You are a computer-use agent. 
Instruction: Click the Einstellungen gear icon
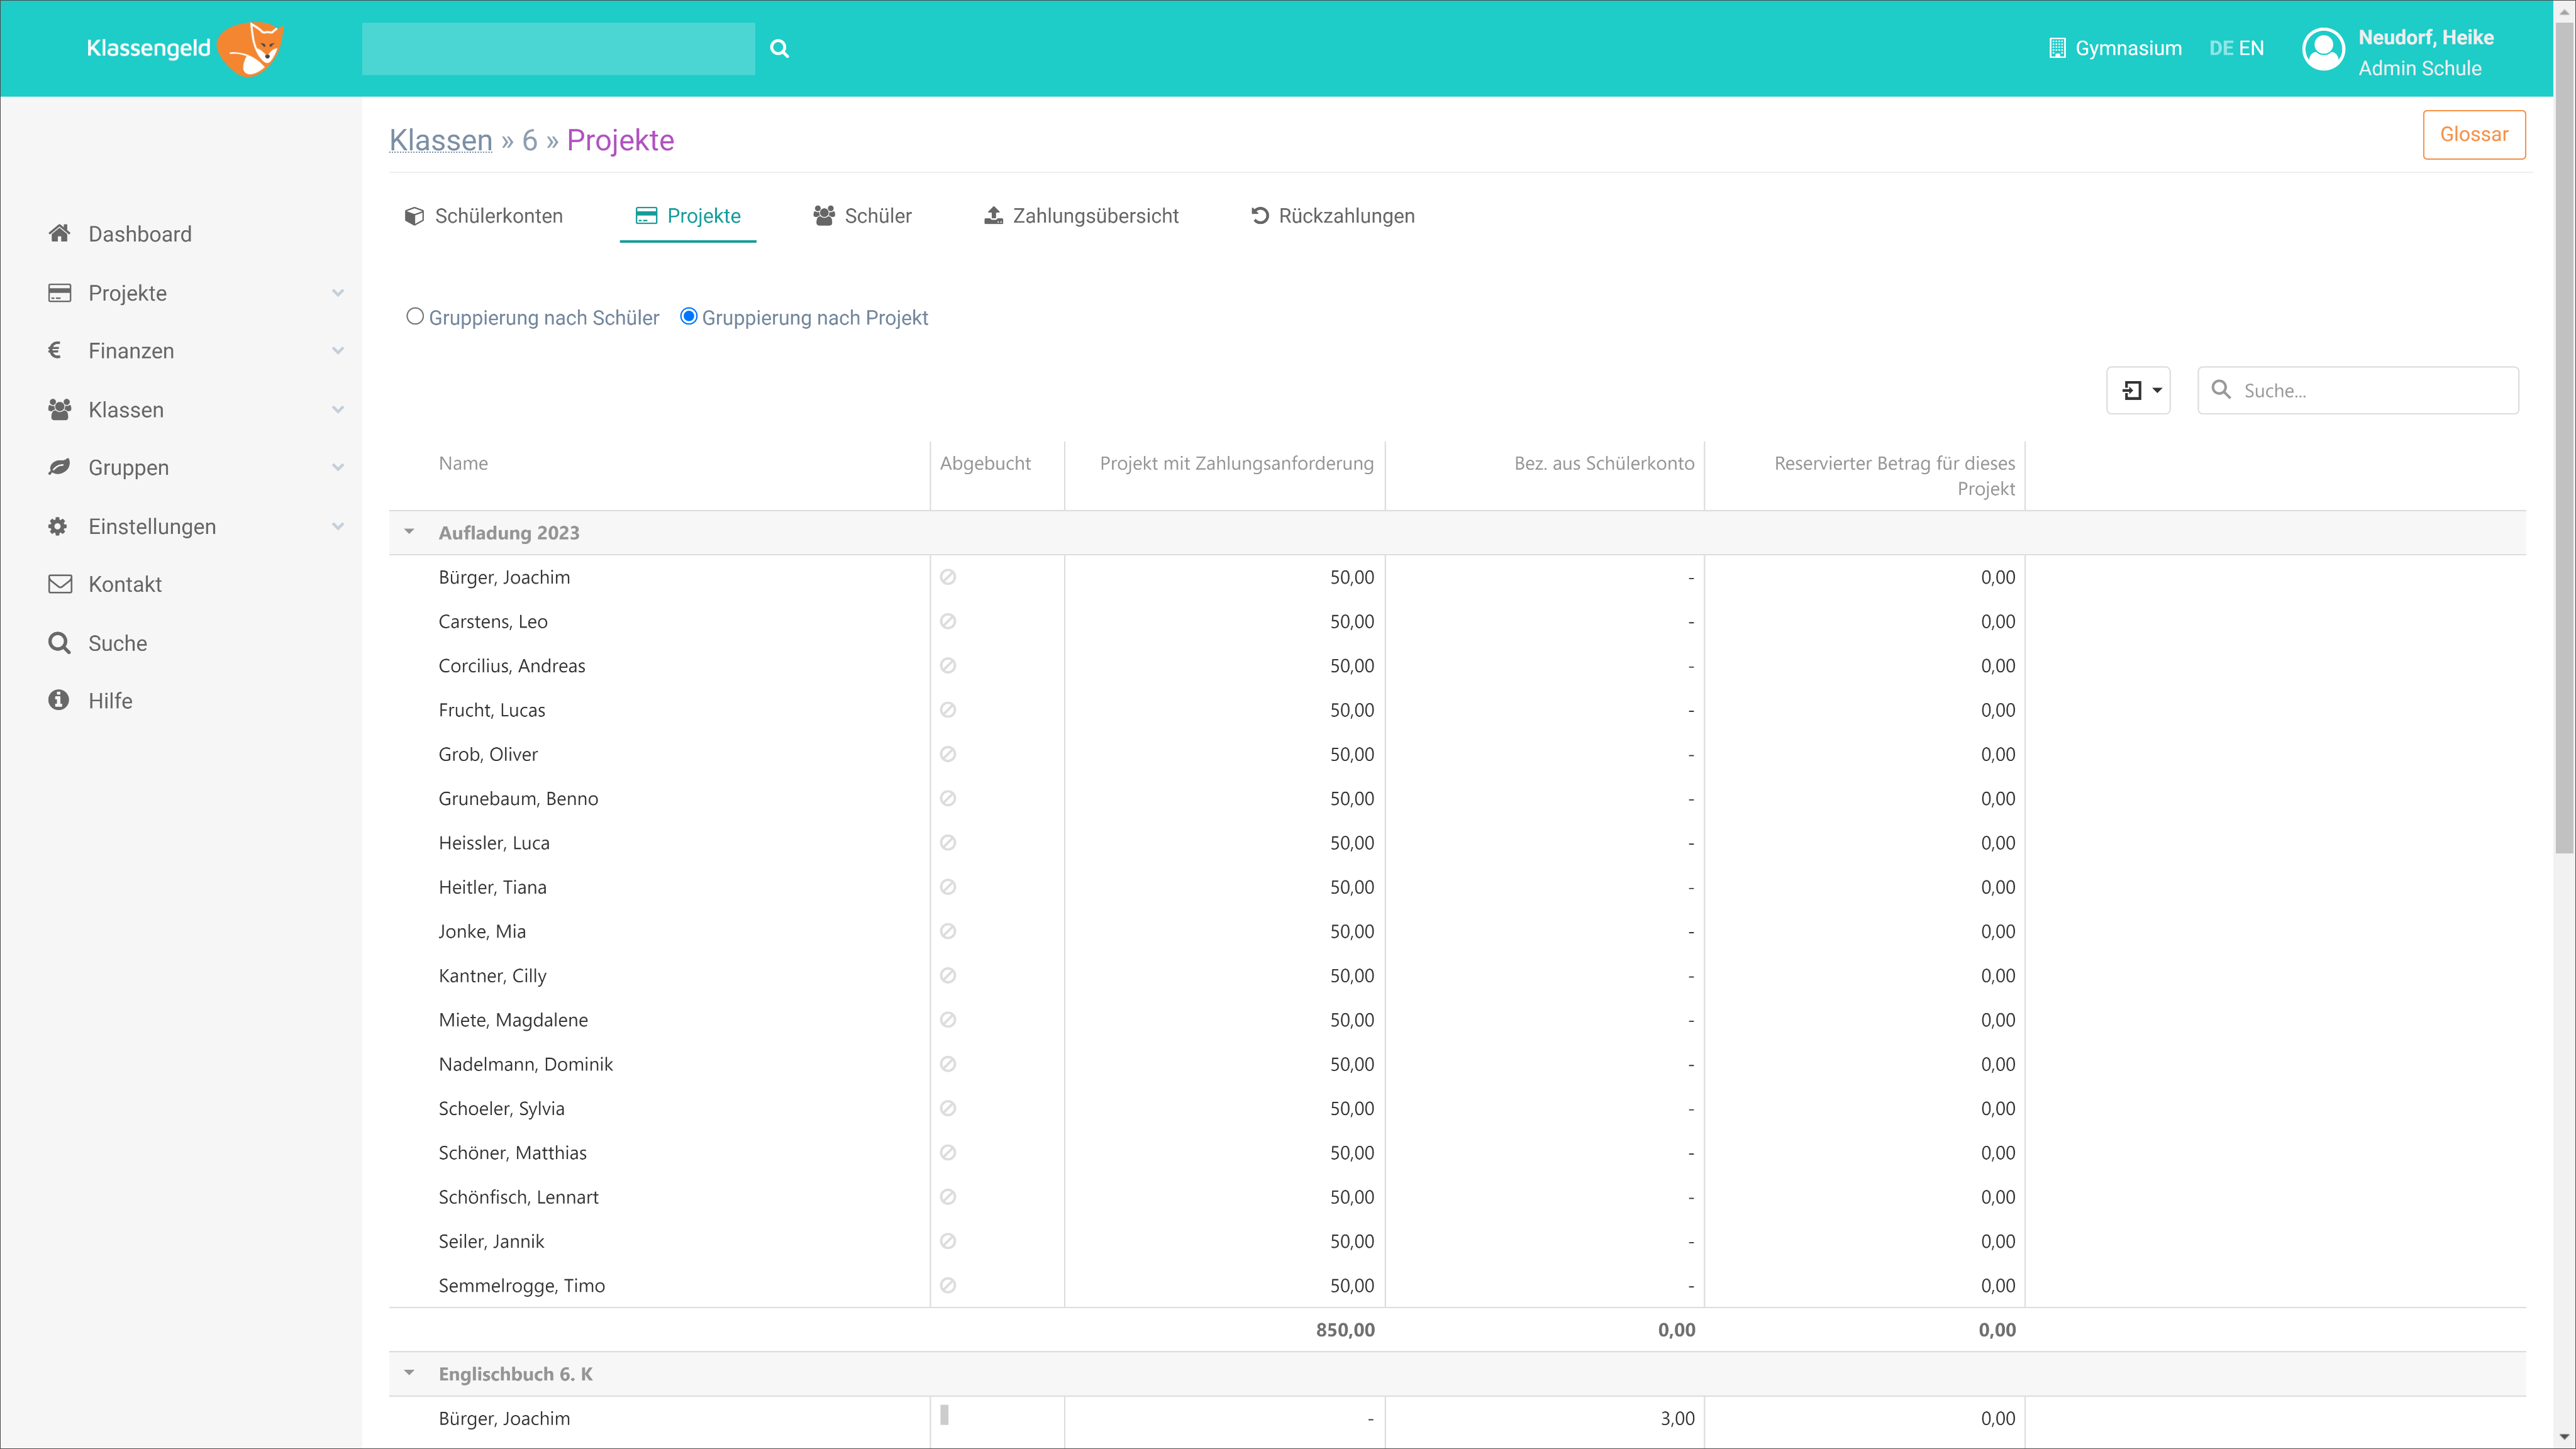[x=58, y=526]
